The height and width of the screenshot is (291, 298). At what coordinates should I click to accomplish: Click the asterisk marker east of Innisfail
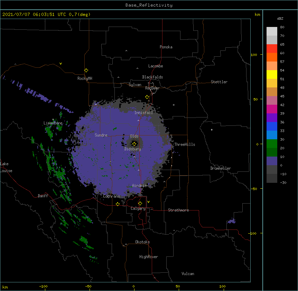174,105
